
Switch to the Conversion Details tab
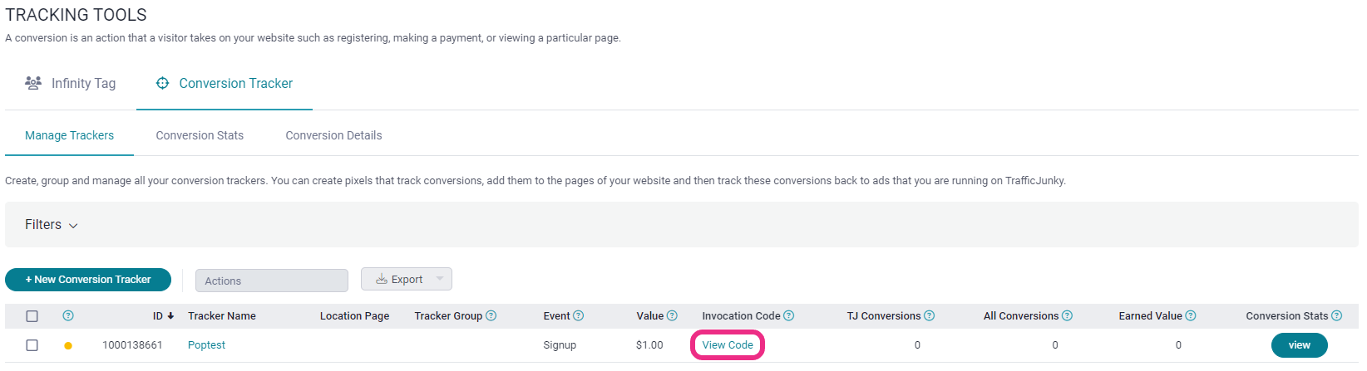pyautogui.click(x=333, y=135)
